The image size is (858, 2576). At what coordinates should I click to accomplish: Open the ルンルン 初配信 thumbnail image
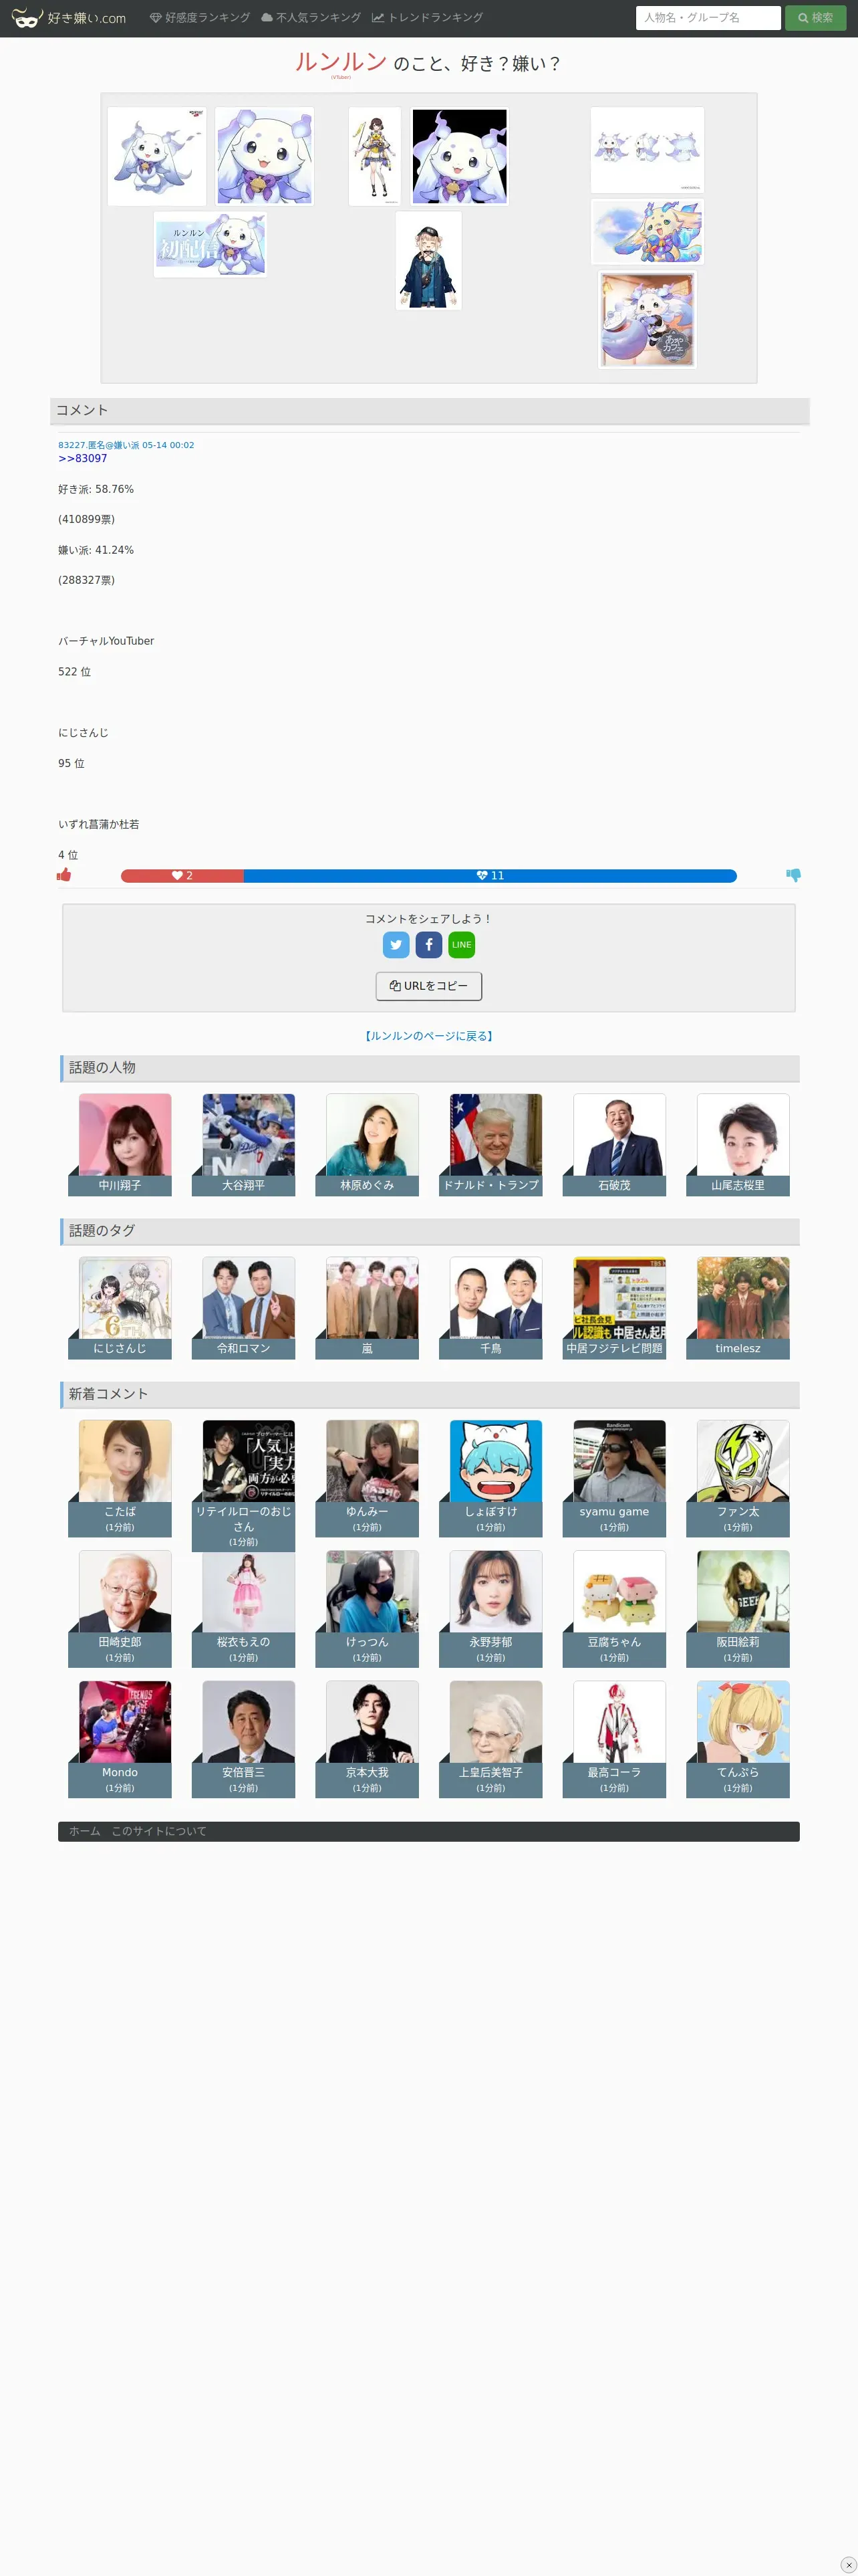pos(210,244)
